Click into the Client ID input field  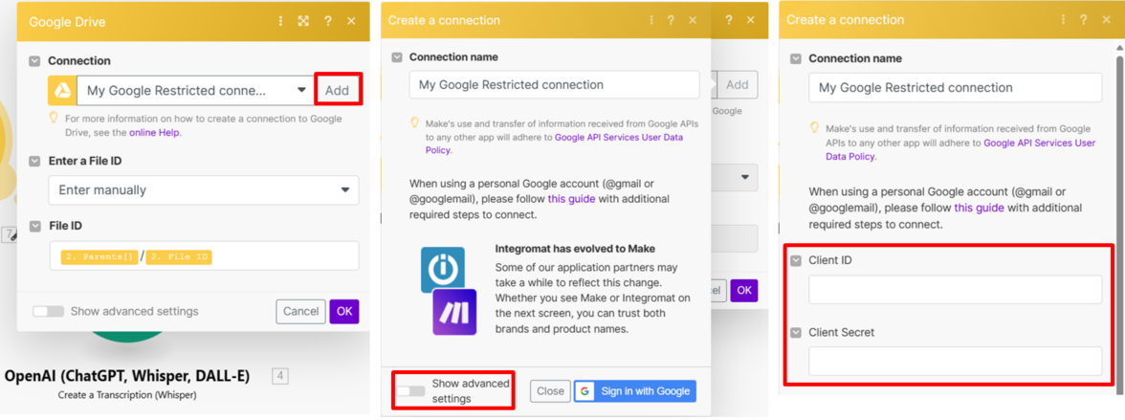954,290
